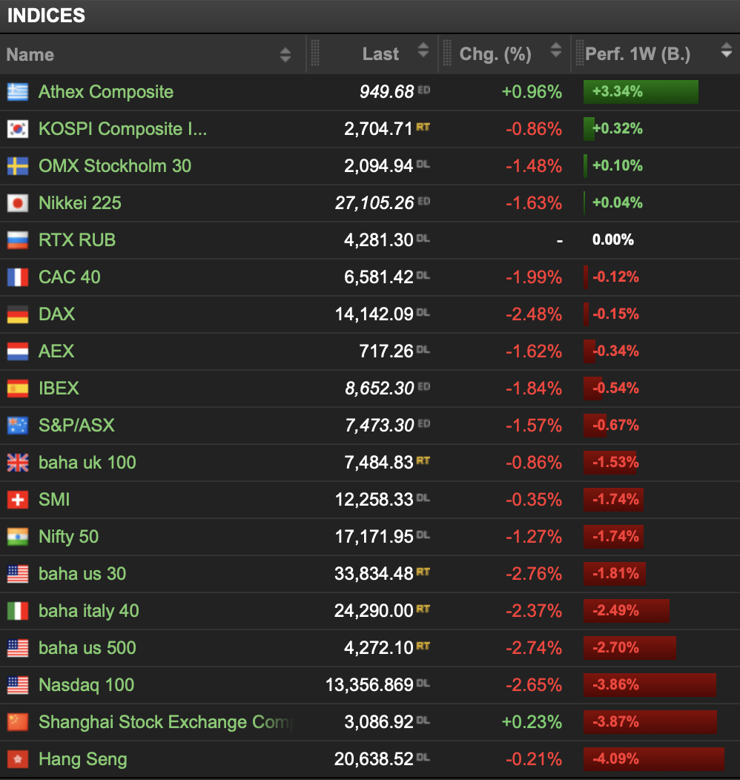The height and width of the screenshot is (780, 740).
Task: Click the Netherlands flag icon beside AEX
Action: tap(17, 351)
